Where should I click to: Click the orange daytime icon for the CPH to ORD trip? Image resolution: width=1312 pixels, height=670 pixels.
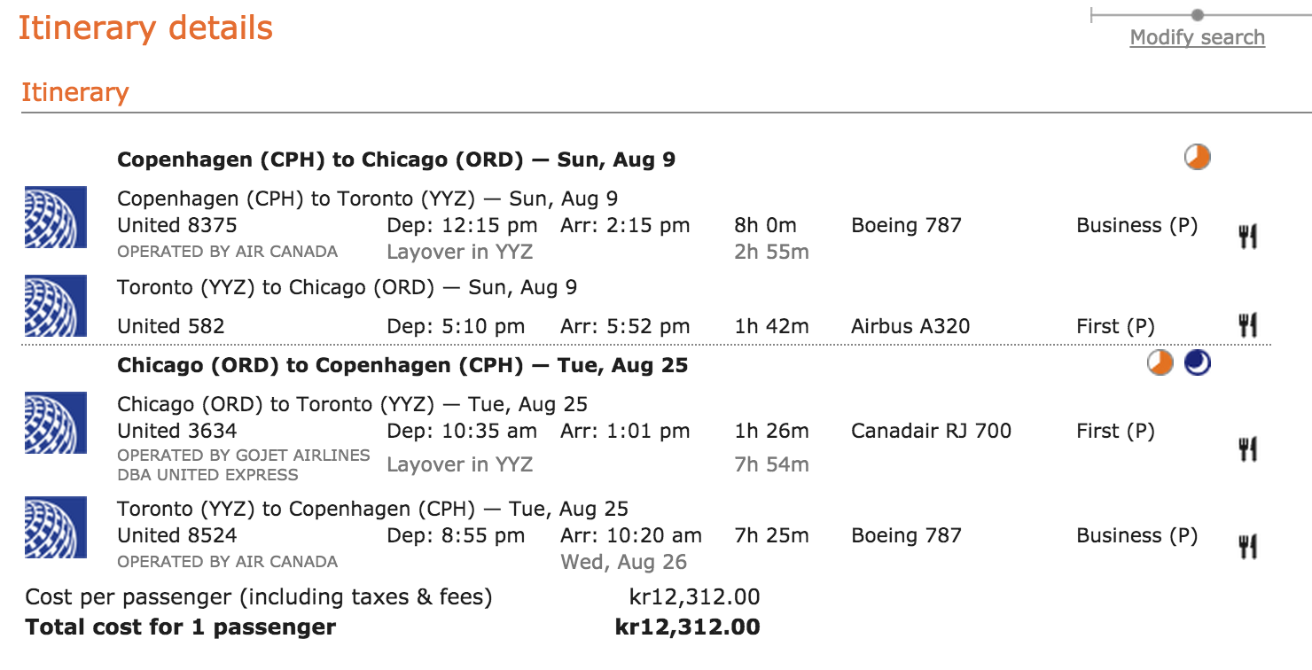point(1198,157)
